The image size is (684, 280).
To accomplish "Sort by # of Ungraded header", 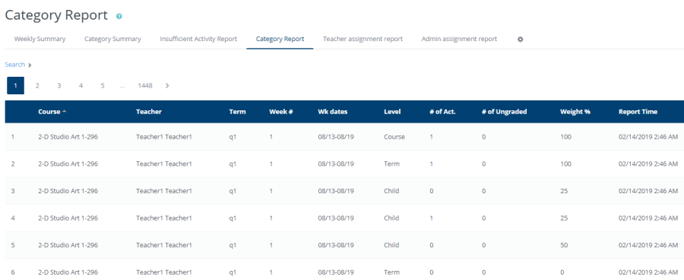I will [505, 112].
